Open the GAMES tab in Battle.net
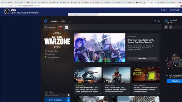This screenshot has width=182, height=102. [x=54, y=21]
